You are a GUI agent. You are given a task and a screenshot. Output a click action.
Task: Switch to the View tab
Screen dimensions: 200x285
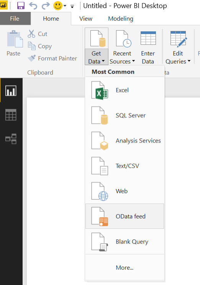[x=86, y=18]
